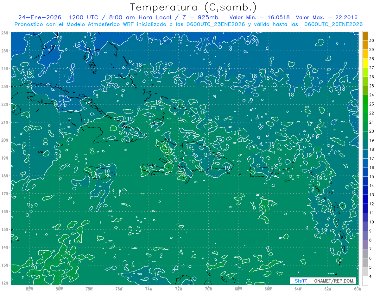Click the color scale label '30'

[x=371, y=41]
